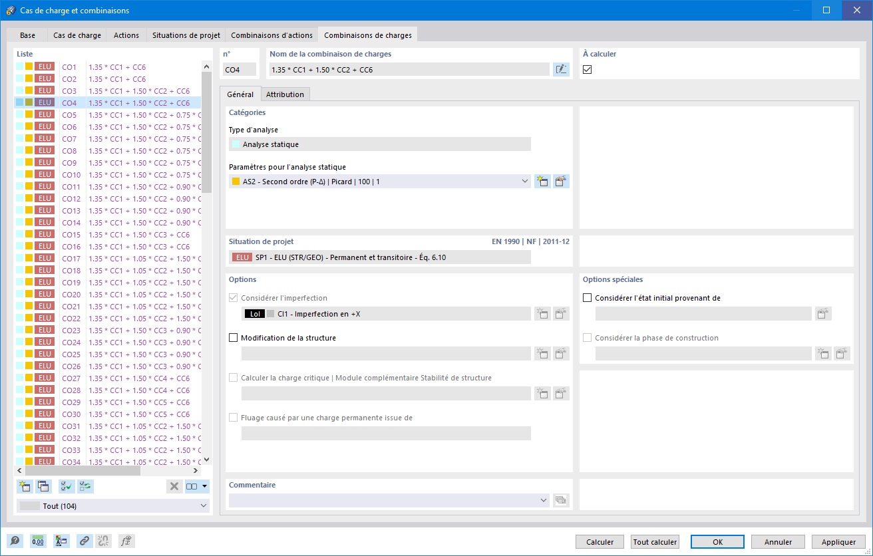Select CO27 row in the list

coord(108,378)
